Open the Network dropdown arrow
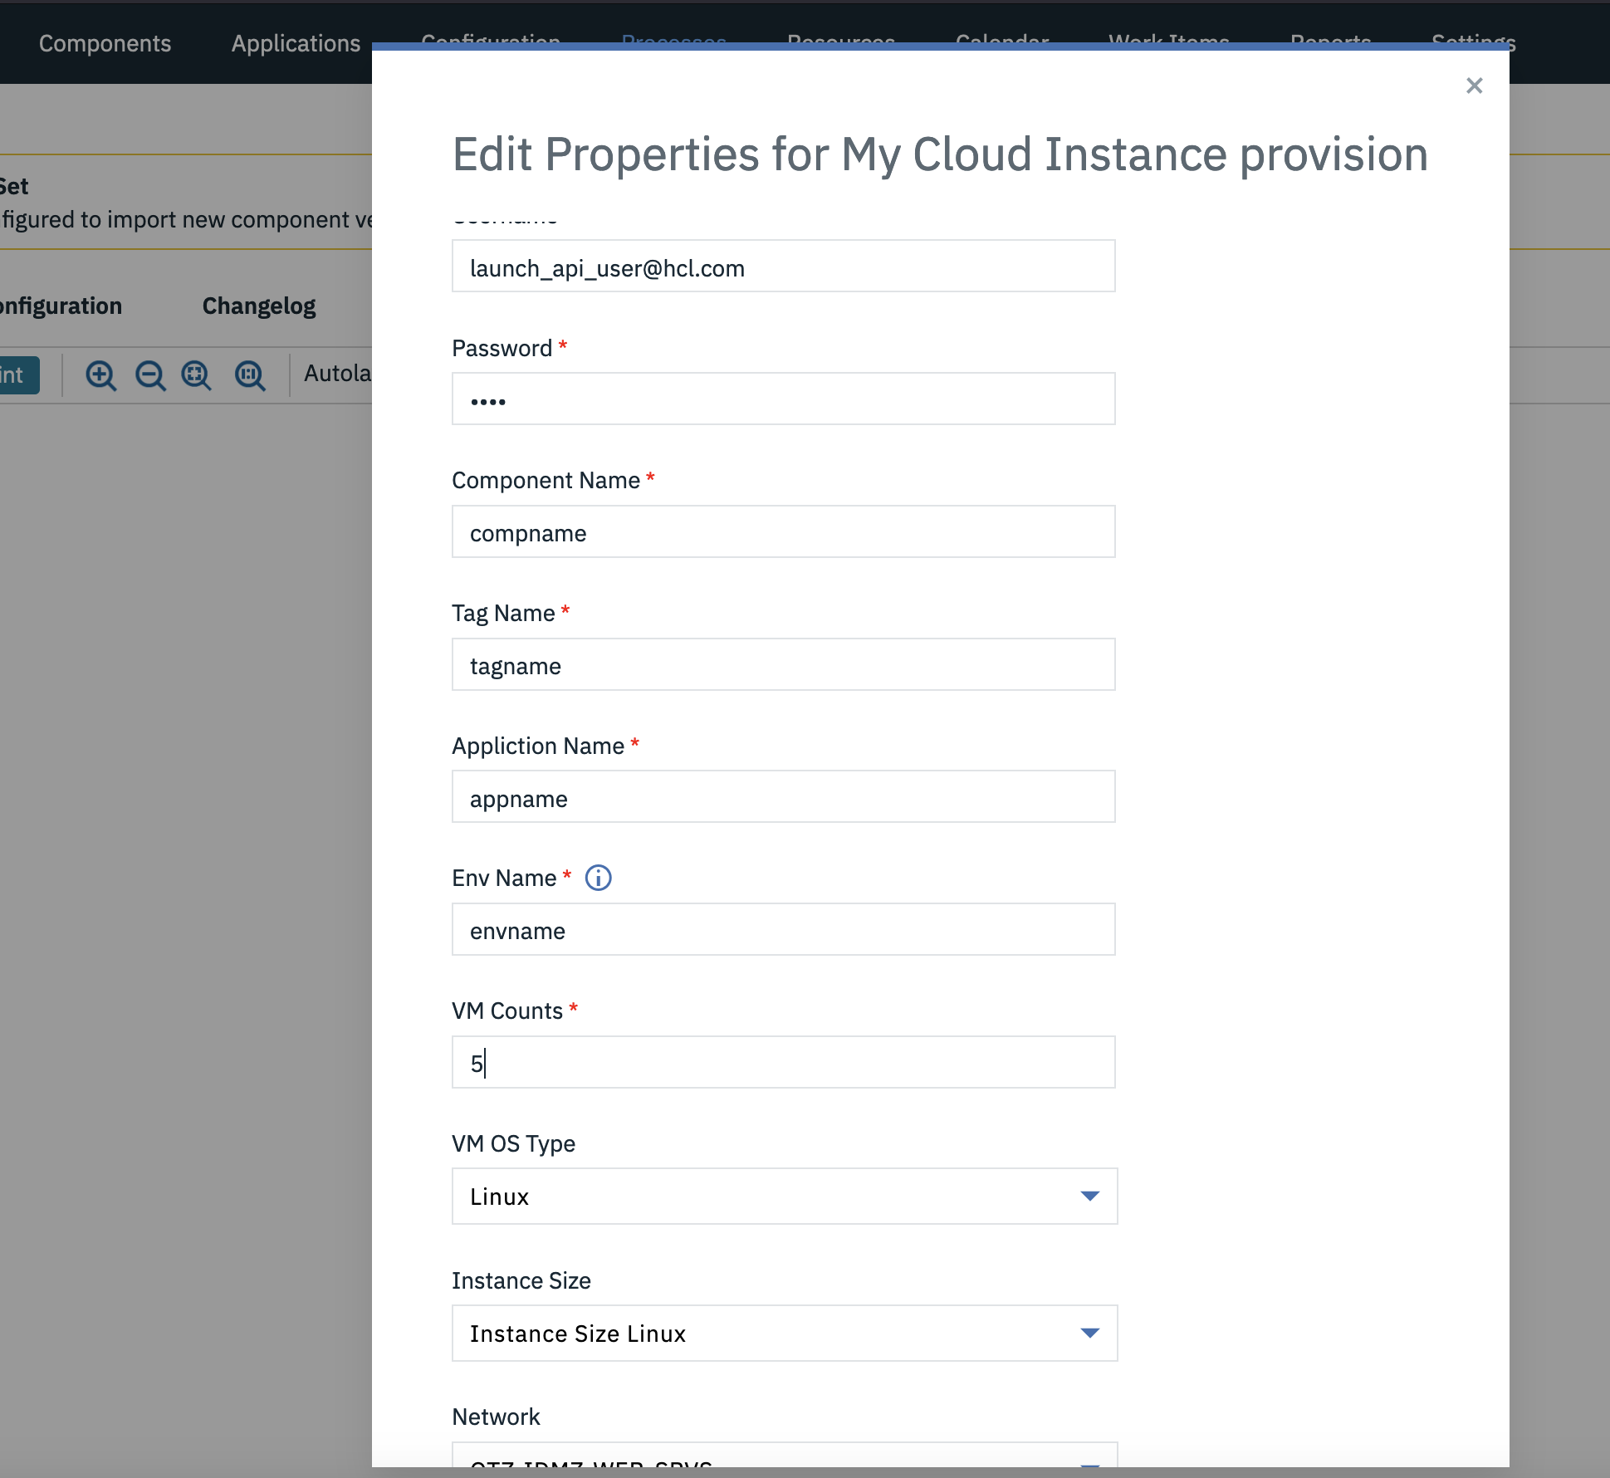Screen dimensions: 1610x1478 (1089, 1461)
